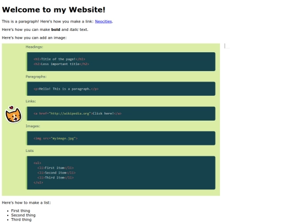Click 'Here's how to make a list:' text
The width and height of the screenshot is (297, 223).
tap(26, 203)
